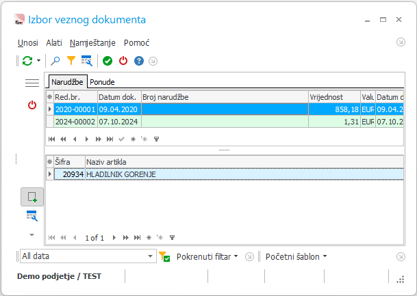Open the Pomoć menu

pyautogui.click(x=137, y=43)
